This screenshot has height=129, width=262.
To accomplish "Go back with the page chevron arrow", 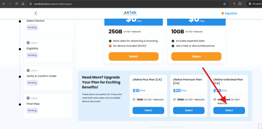I will [x=36, y=13].
